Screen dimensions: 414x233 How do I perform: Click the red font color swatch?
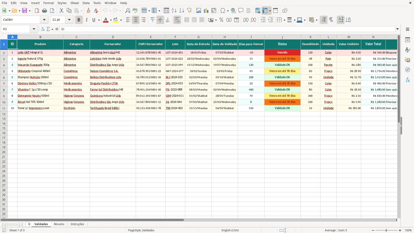[106, 20]
